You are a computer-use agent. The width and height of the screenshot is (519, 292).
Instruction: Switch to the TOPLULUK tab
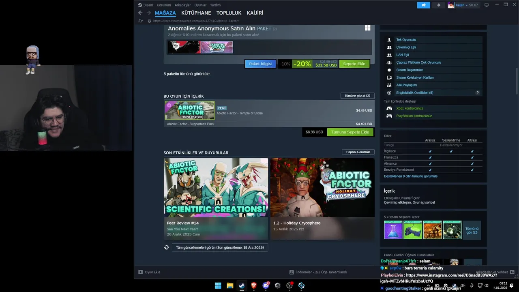229,13
